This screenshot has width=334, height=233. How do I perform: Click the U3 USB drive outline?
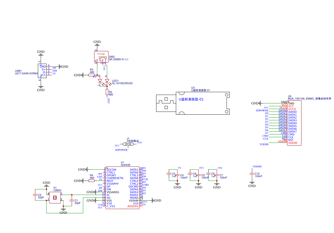[193, 103]
